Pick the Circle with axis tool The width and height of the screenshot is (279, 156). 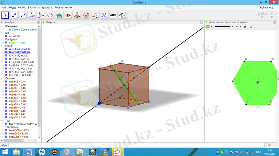click(x=50, y=15)
